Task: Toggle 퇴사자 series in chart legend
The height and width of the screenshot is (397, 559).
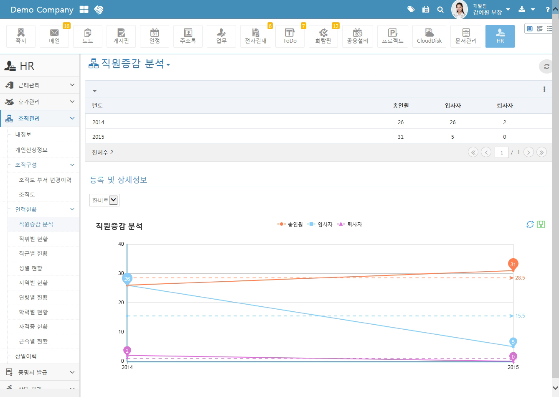Action: (x=350, y=224)
